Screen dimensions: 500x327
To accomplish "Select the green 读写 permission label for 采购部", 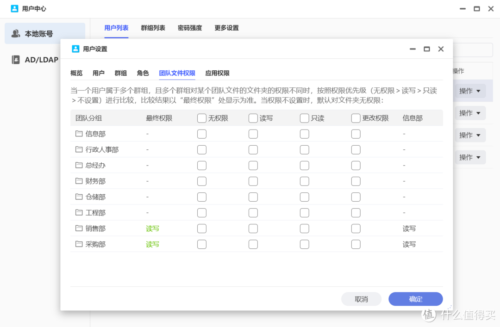I will [x=152, y=244].
